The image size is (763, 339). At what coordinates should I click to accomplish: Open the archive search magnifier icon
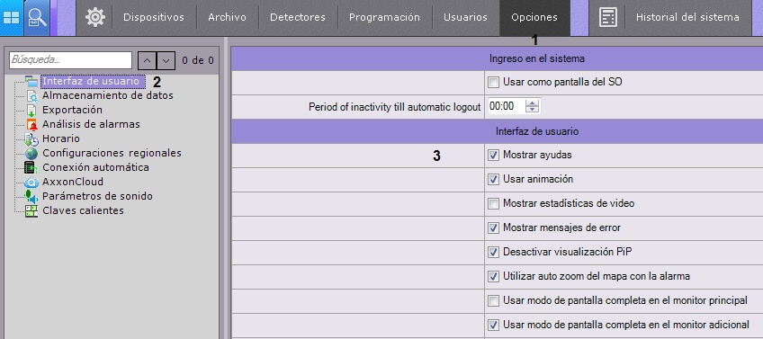[x=37, y=18]
